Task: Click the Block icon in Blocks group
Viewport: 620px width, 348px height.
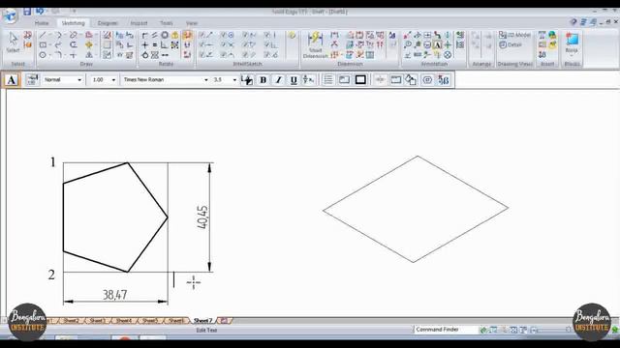Action: coord(572,43)
